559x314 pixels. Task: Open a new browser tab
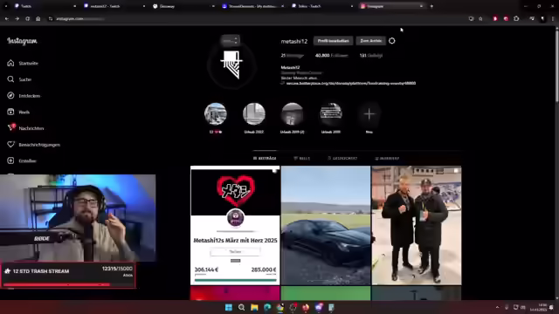[431, 6]
